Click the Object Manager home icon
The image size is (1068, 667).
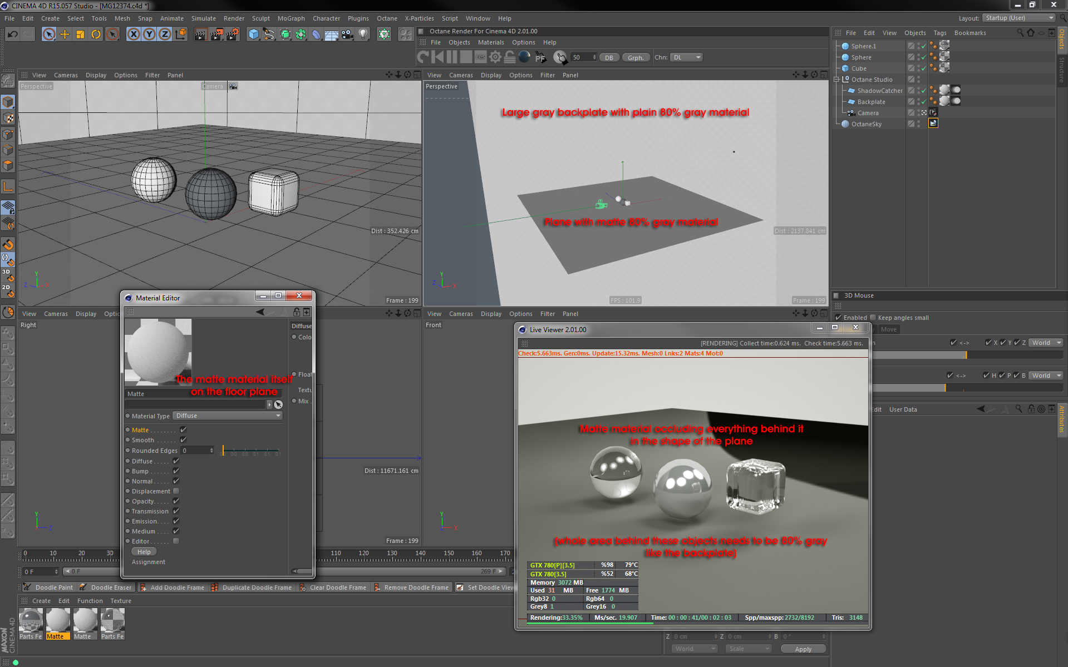[x=1031, y=33]
